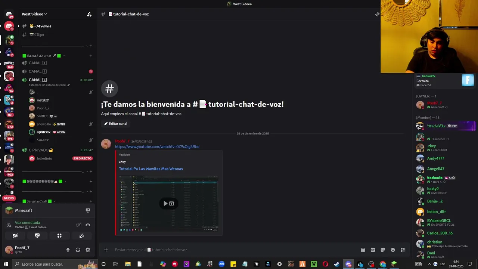
Task: Deafen audio with headphones icon
Action: tap(78, 250)
